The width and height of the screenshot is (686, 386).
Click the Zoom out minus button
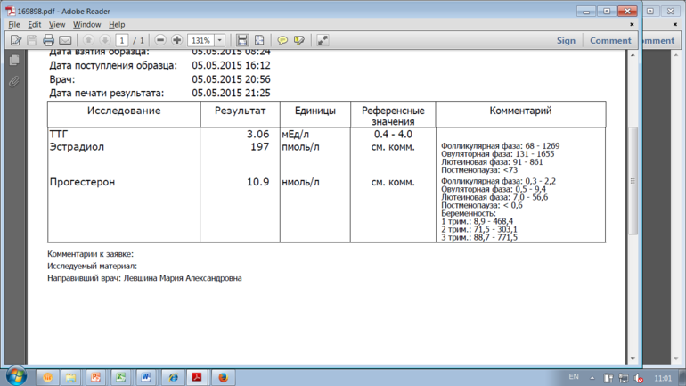(160, 40)
